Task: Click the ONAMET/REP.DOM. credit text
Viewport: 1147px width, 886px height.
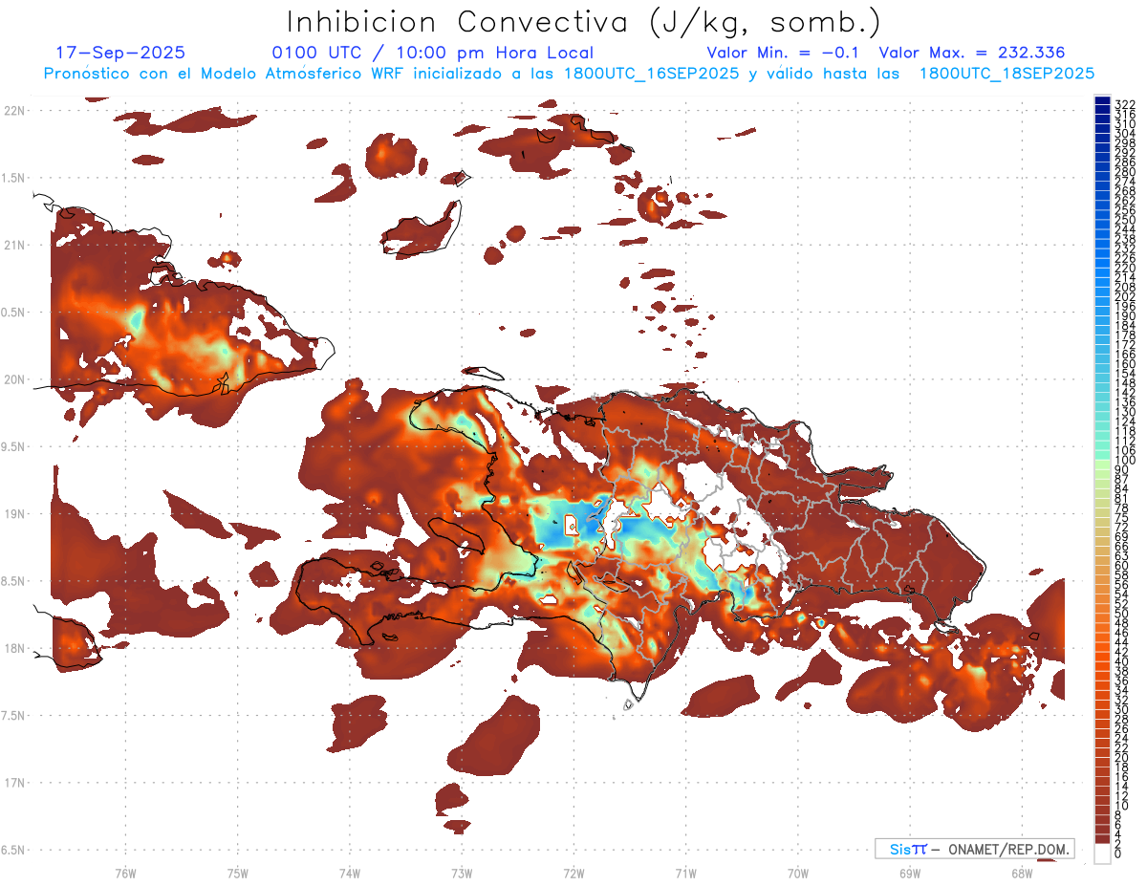Action: [x=1004, y=849]
